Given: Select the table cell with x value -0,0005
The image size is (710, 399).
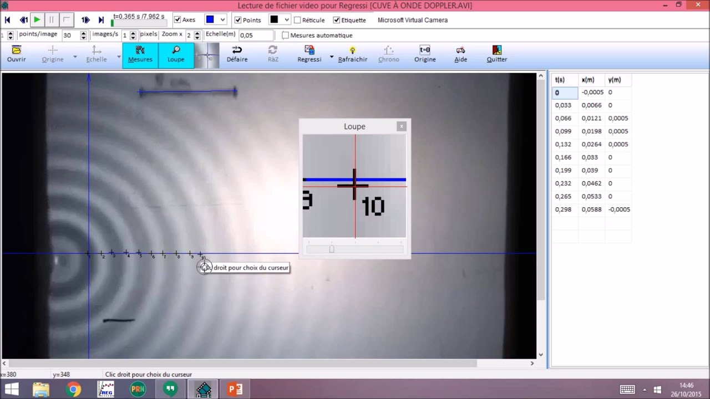Looking at the screenshot, I should (x=592, y=93).
